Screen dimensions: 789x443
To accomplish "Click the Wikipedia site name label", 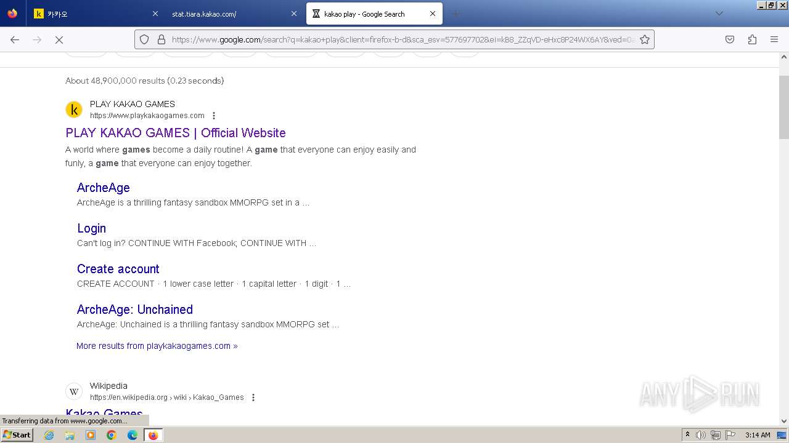I will point(108,386).
